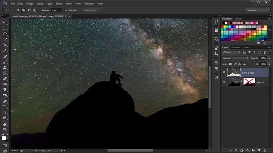The width and height of the screenshot is (273, 153).
Task: Click the Refine Edge button
Action: click(x=92, y=10)
